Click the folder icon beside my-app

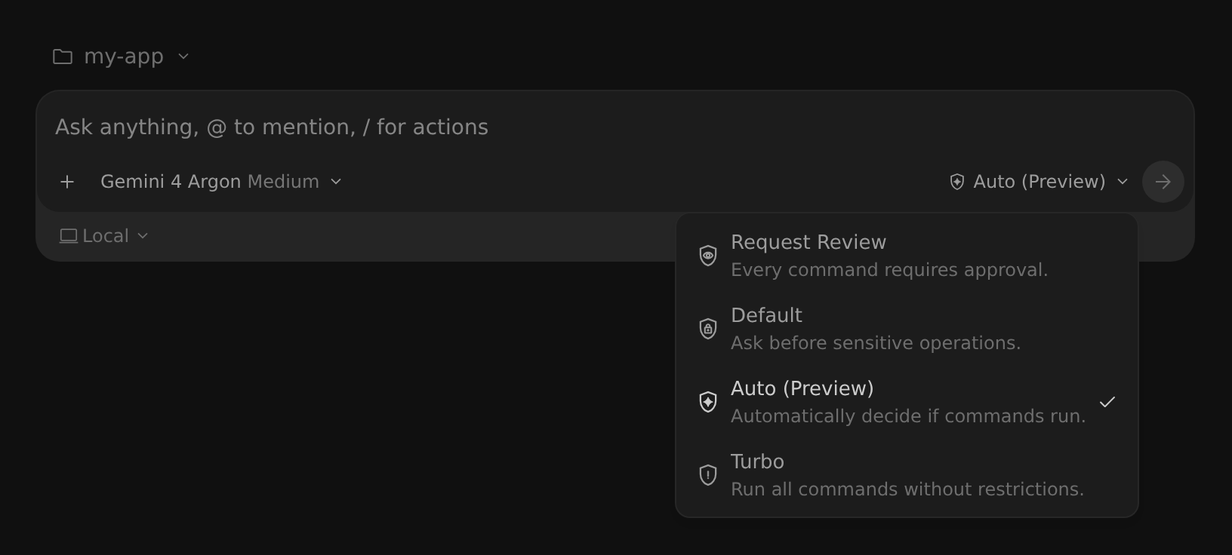63,57
